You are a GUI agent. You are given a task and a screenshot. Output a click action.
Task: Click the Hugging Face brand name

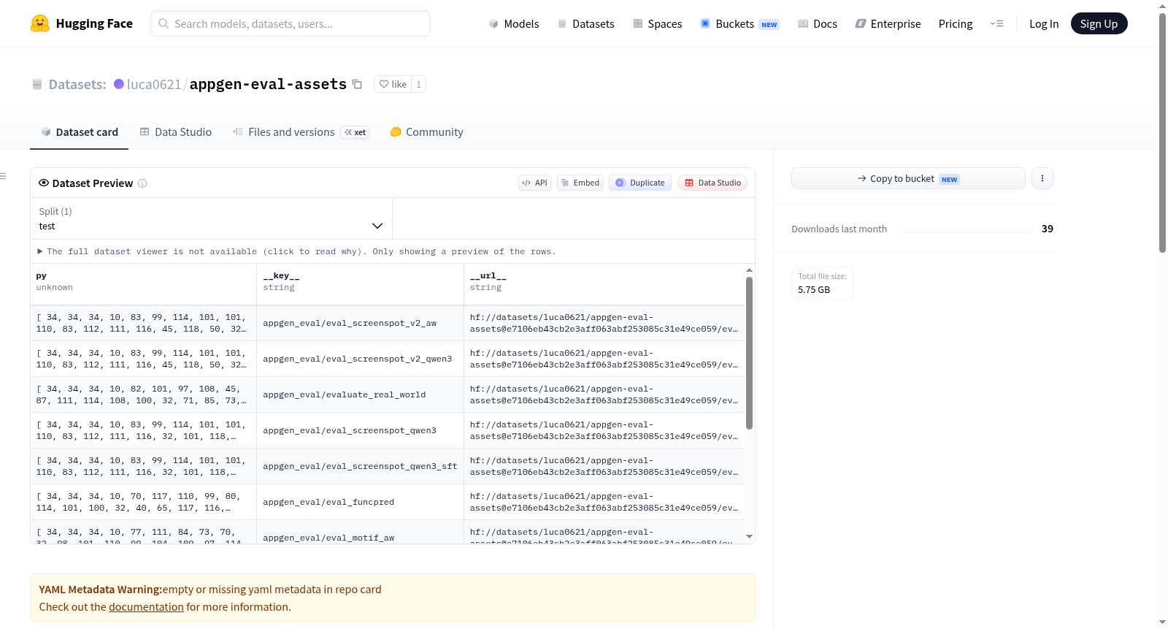click(94, 23)
